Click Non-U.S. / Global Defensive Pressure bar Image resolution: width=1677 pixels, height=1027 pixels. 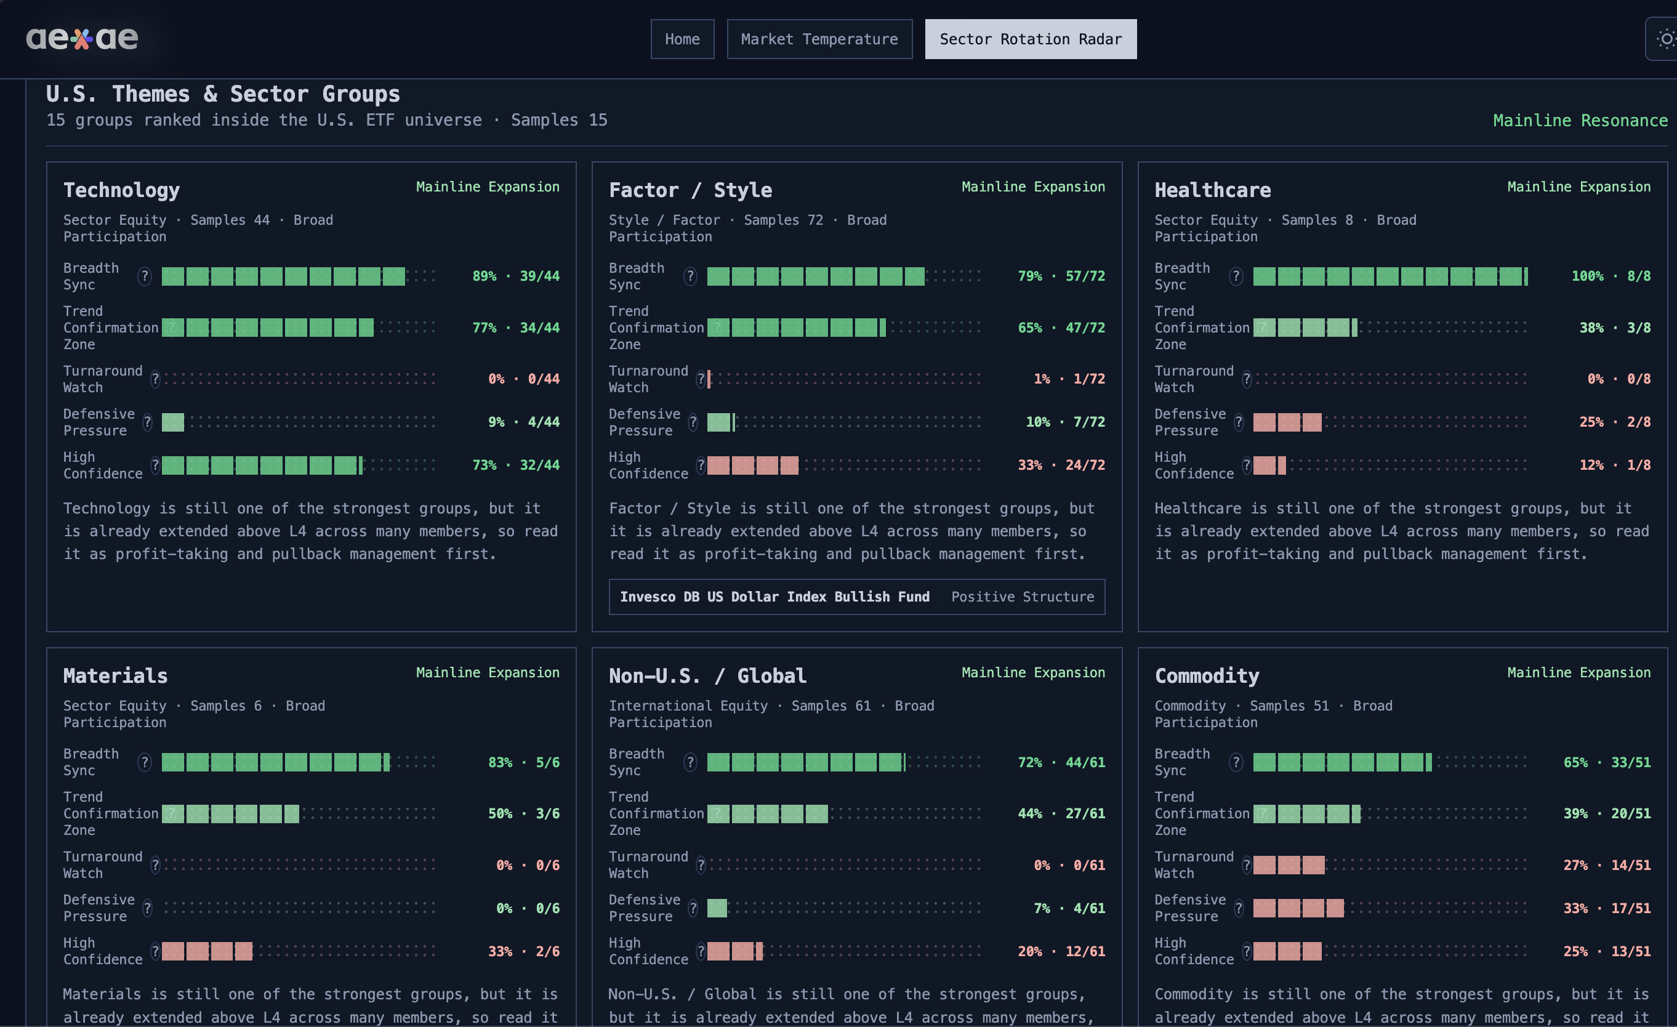pyautogui.click(x=845, y=908)
